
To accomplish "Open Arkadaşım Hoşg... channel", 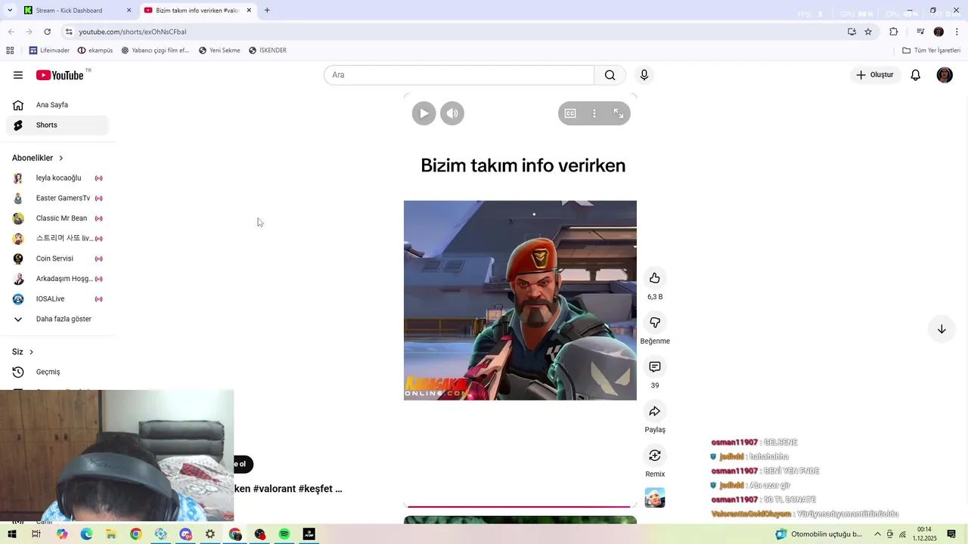I will coord(57,279).
